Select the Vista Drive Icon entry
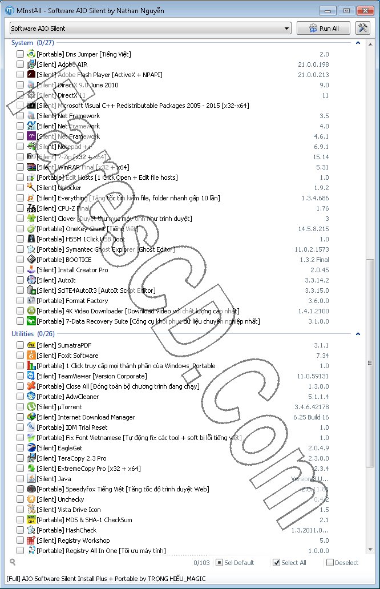Image resolution: width=380 pixels, height=589 pixels. tap(68, 509)
